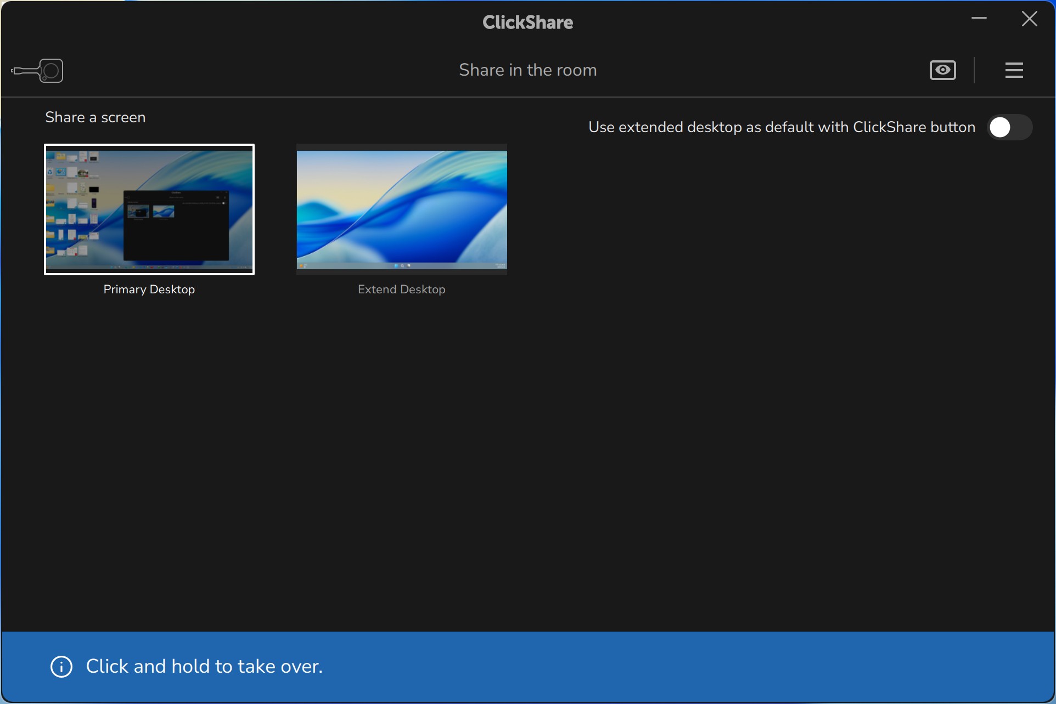1056x704 pixels.
Task: Select the Primary Desktop thumbnail
Action: point(149,209)
